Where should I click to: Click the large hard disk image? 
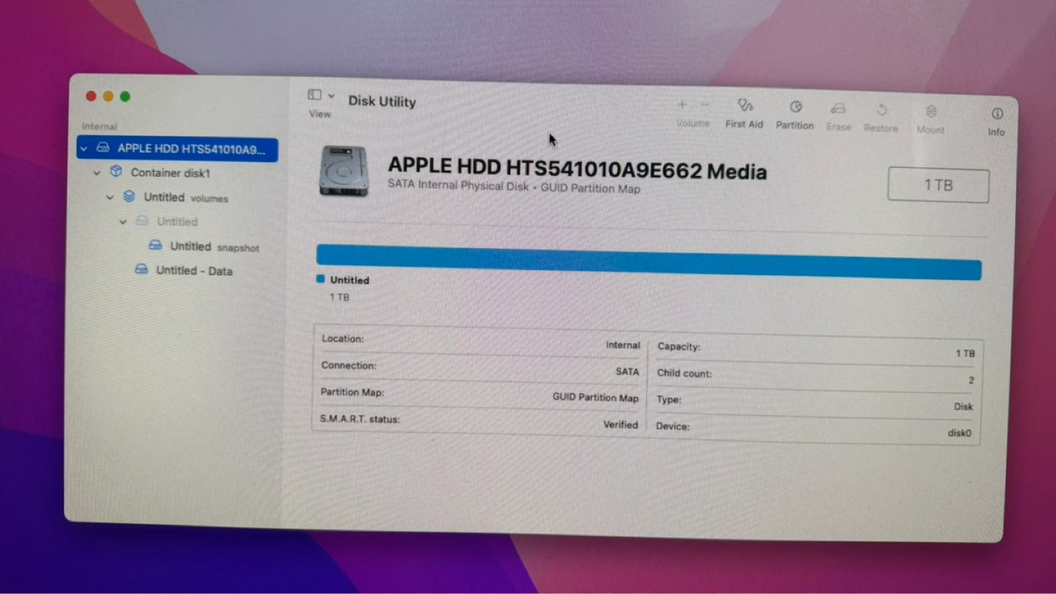pos(343,171)
